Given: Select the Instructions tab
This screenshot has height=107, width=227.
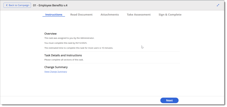Looking at the screenshot, I should point(54,15).
